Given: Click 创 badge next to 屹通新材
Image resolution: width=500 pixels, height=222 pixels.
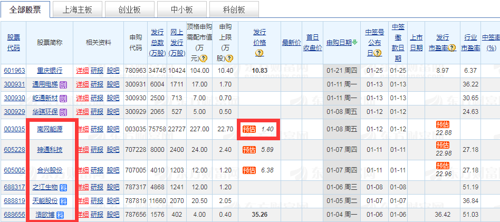Looking at the screenshot, I should 63,98.
